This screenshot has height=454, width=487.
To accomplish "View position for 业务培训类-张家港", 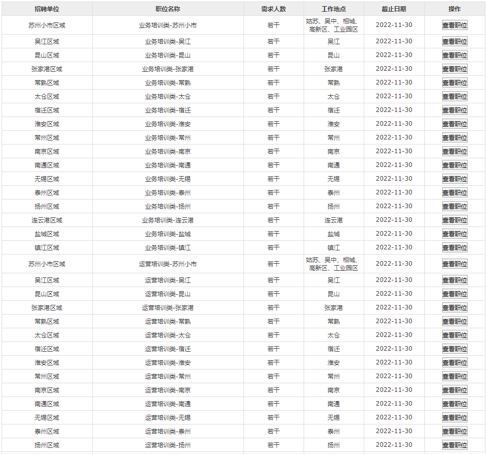I will pos(455,69).
